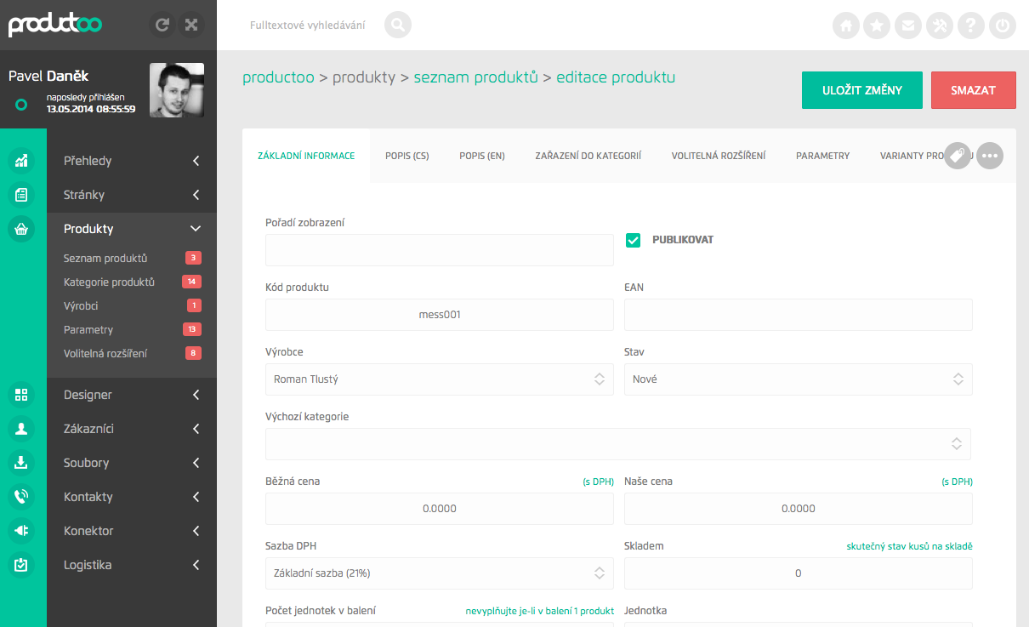Open the help question mark icon
This screenshot has height=627, width=1029.
pos(971,26)
